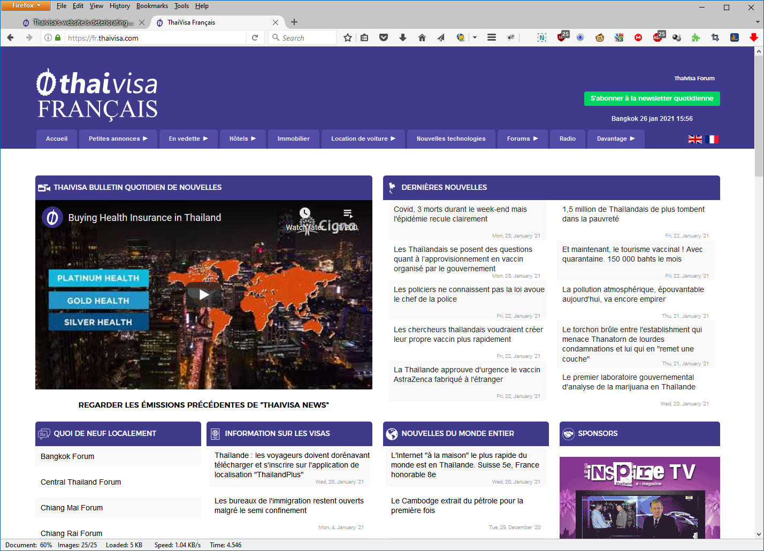The height and width of the screenshot is (551, 764).
Task: Expand the Petites annonces menu
Action: click(x=118, y=139)
